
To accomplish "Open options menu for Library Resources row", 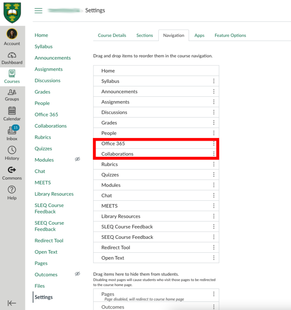I will [x=214, y=216].
